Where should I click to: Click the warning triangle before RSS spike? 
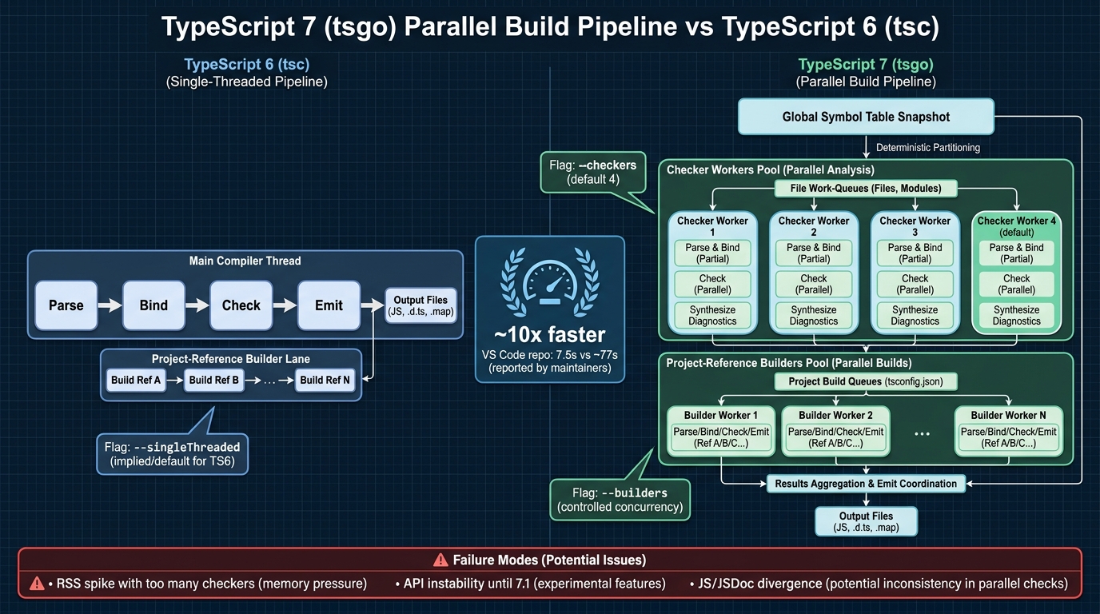(x=37, y=584)
